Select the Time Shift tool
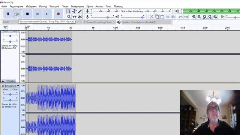 (x=74, y=16)
